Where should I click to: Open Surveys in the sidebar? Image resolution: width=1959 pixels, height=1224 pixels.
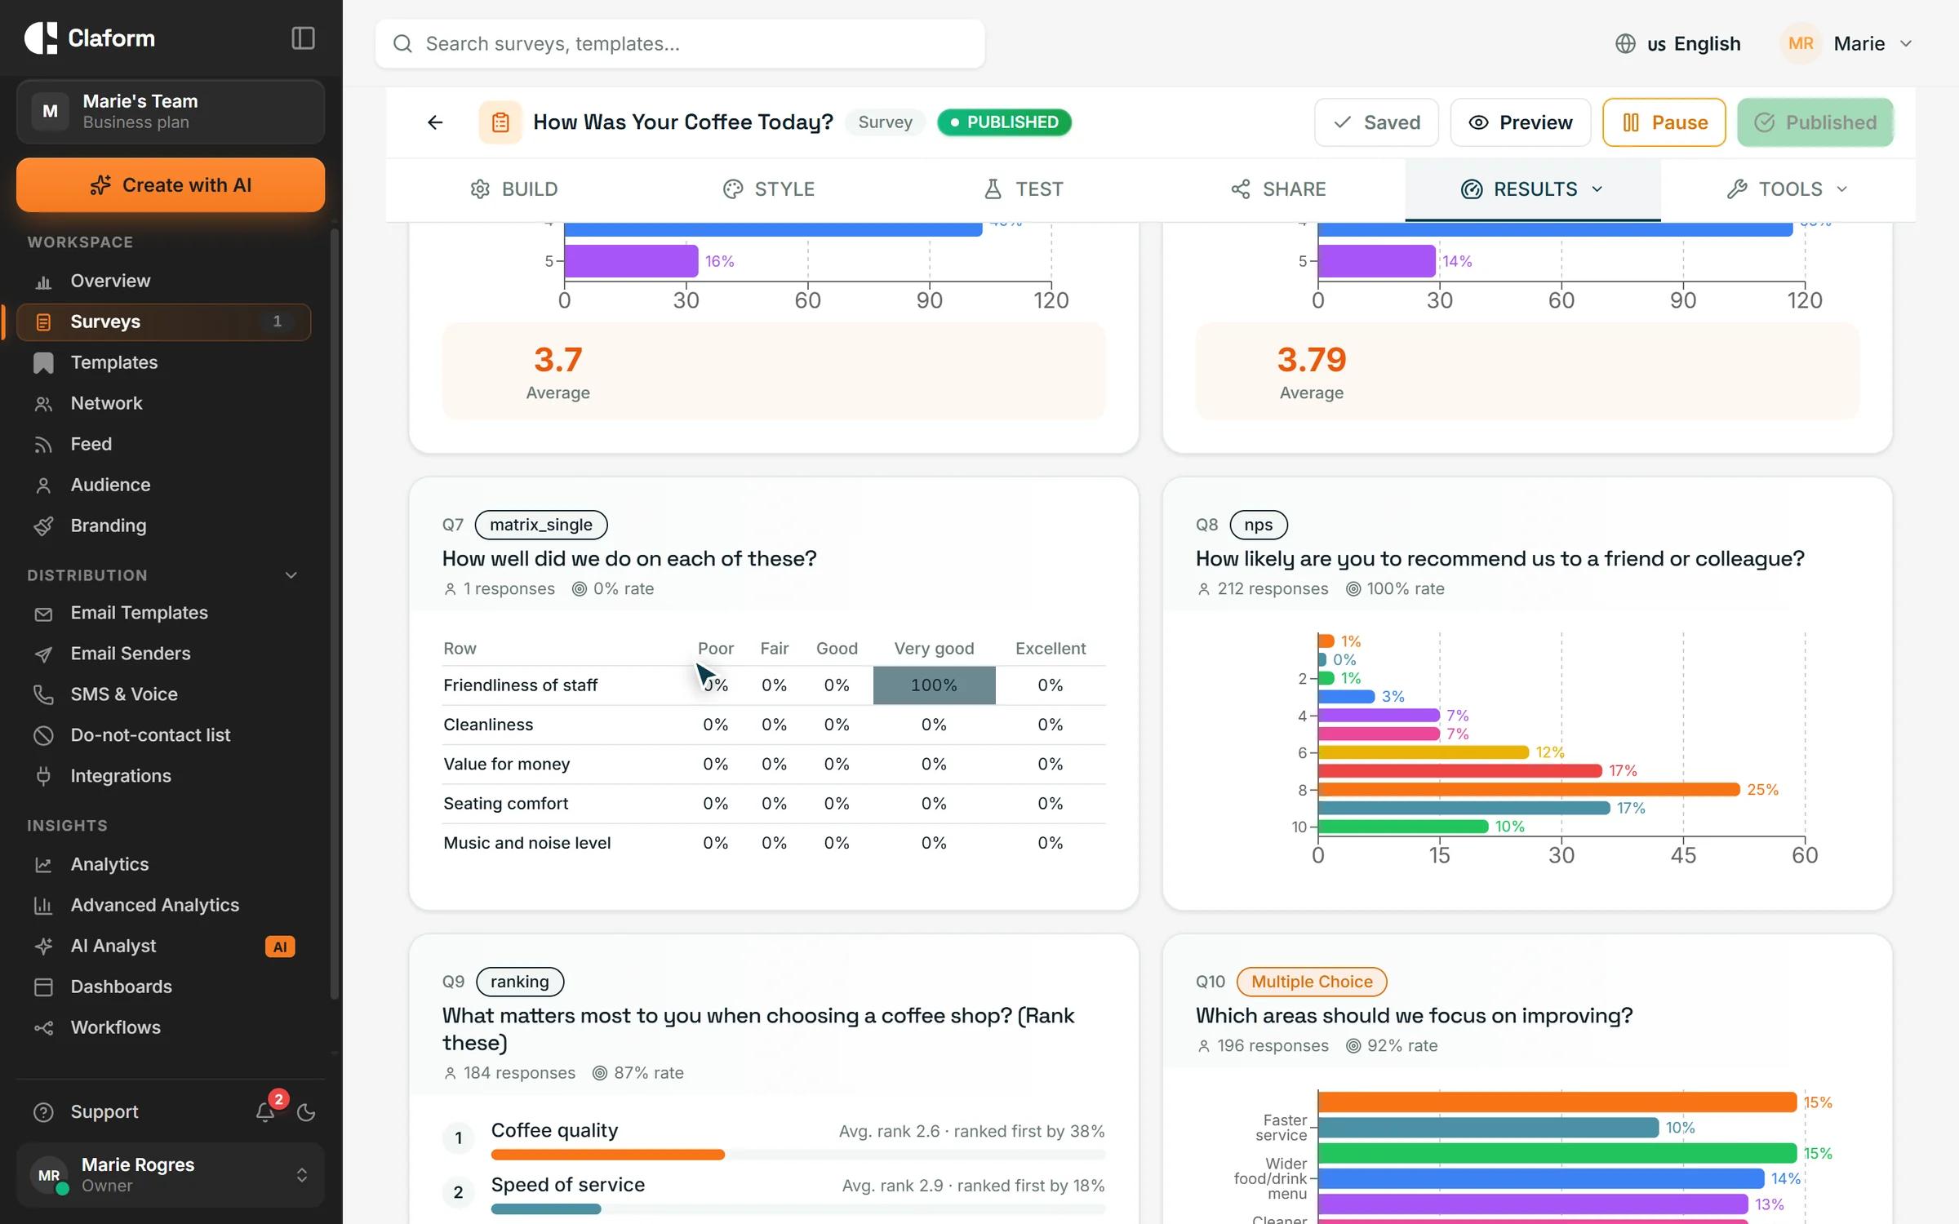[163, 322]
